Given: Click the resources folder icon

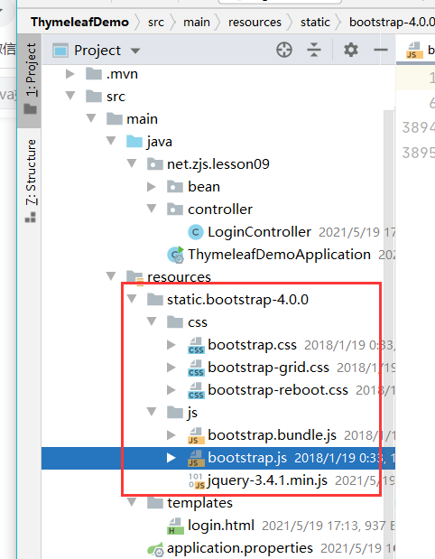Looking at the screenshot, I should [134, 278].
